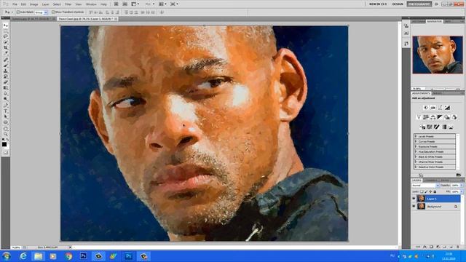Expand Hue/Saturation Presets
The height and width of the screenshot is (262, 466).
point(416,151)
